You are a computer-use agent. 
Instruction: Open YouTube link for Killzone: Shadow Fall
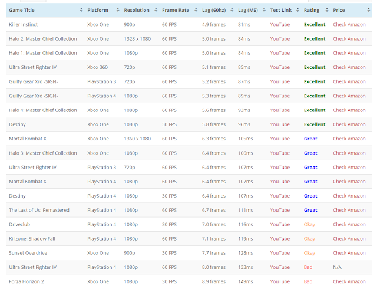click(280, 239)
